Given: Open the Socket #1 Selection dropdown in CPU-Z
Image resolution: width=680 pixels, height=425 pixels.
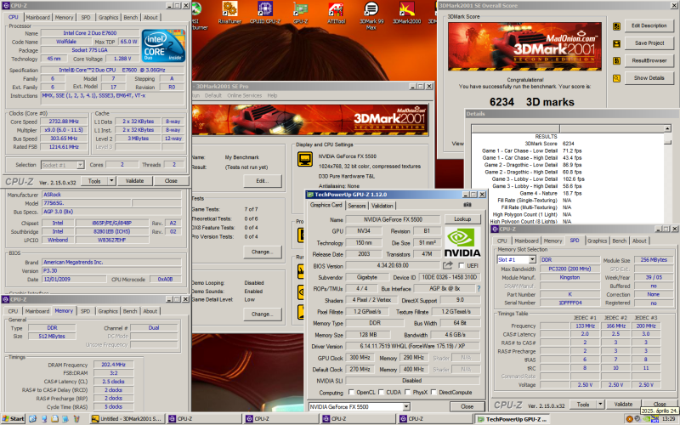Looking at the screenshot, I should click(80, 165).
